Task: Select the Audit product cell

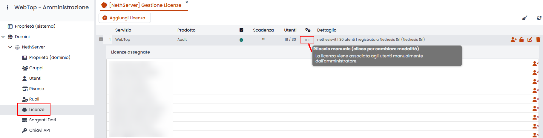Action: pyautogui.click(x=182, y=40)
